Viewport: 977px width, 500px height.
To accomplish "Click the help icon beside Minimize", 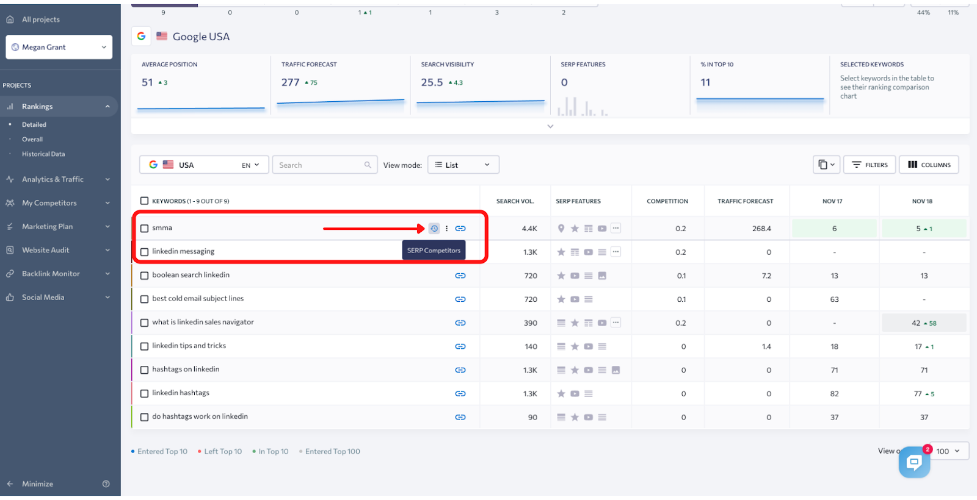I will [106, 484].
